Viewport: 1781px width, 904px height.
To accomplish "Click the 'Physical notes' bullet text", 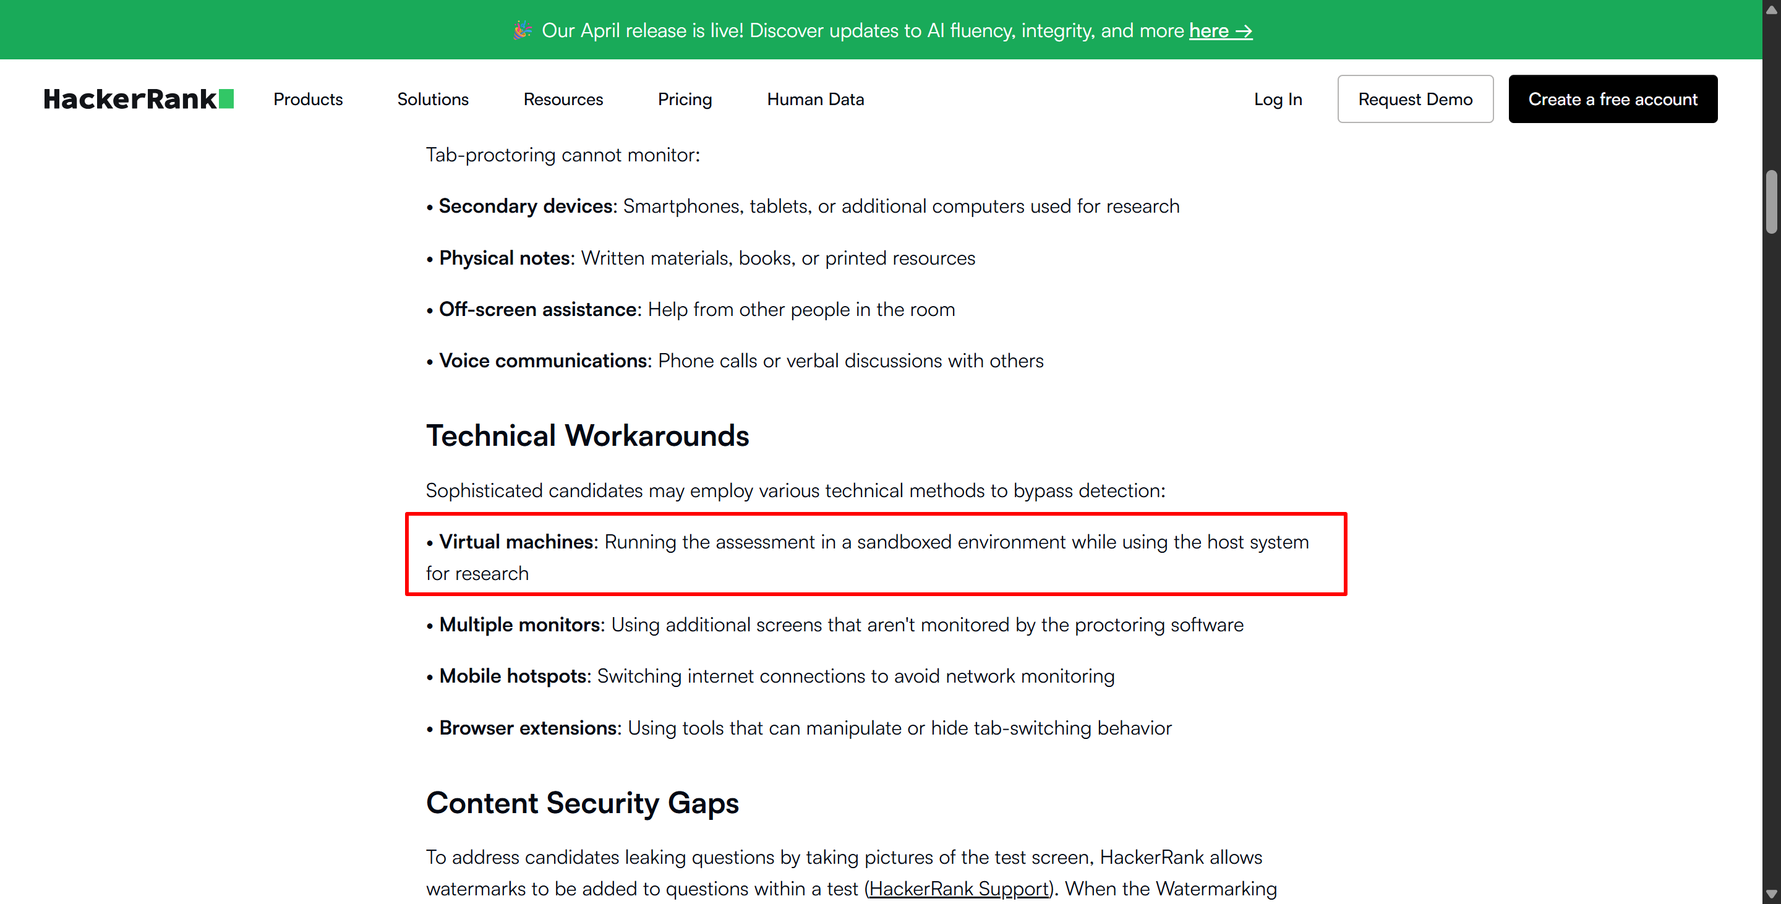I will click(701, 258).
